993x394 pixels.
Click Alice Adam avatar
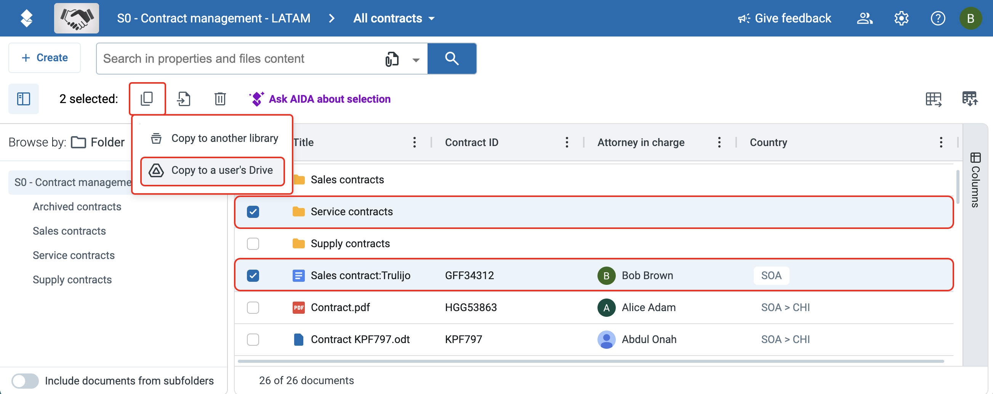tap(606, 307)
